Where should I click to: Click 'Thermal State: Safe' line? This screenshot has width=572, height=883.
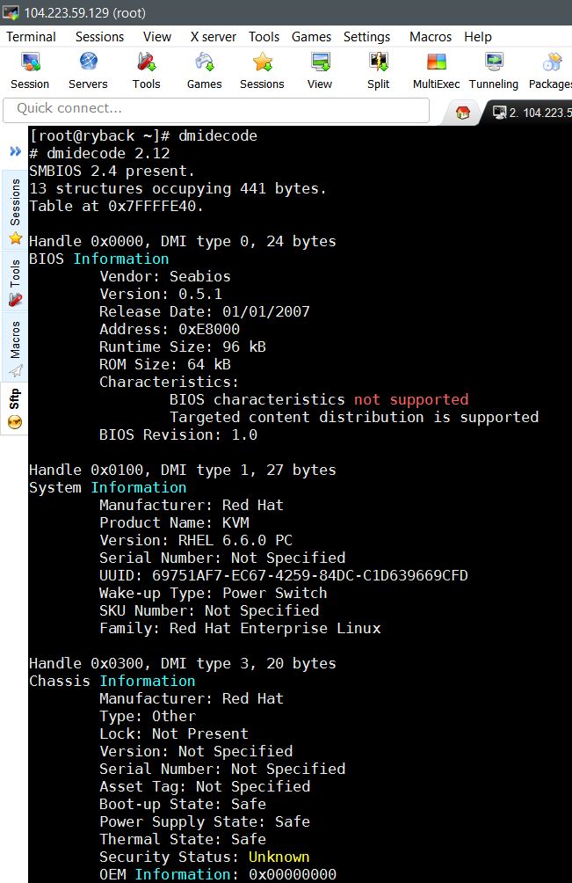point(183,839)
